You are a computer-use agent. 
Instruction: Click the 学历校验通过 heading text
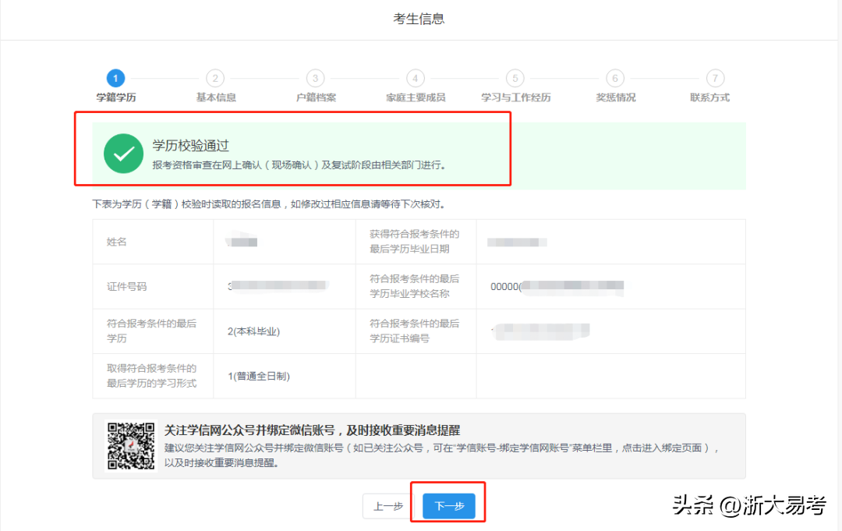(190, 146)
